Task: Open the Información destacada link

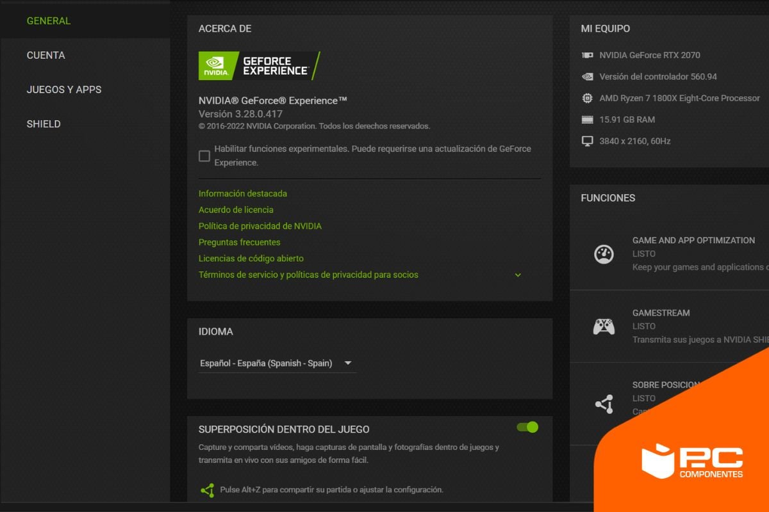Action: pyautogui.click(x=243, y=193)
